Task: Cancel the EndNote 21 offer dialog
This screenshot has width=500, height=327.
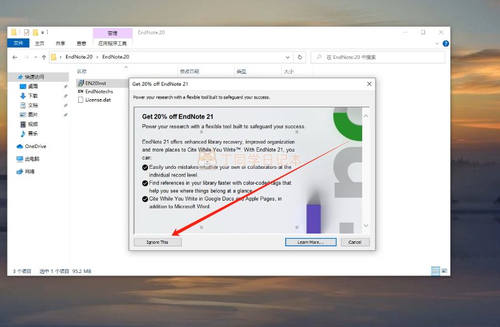Action: 355,242
